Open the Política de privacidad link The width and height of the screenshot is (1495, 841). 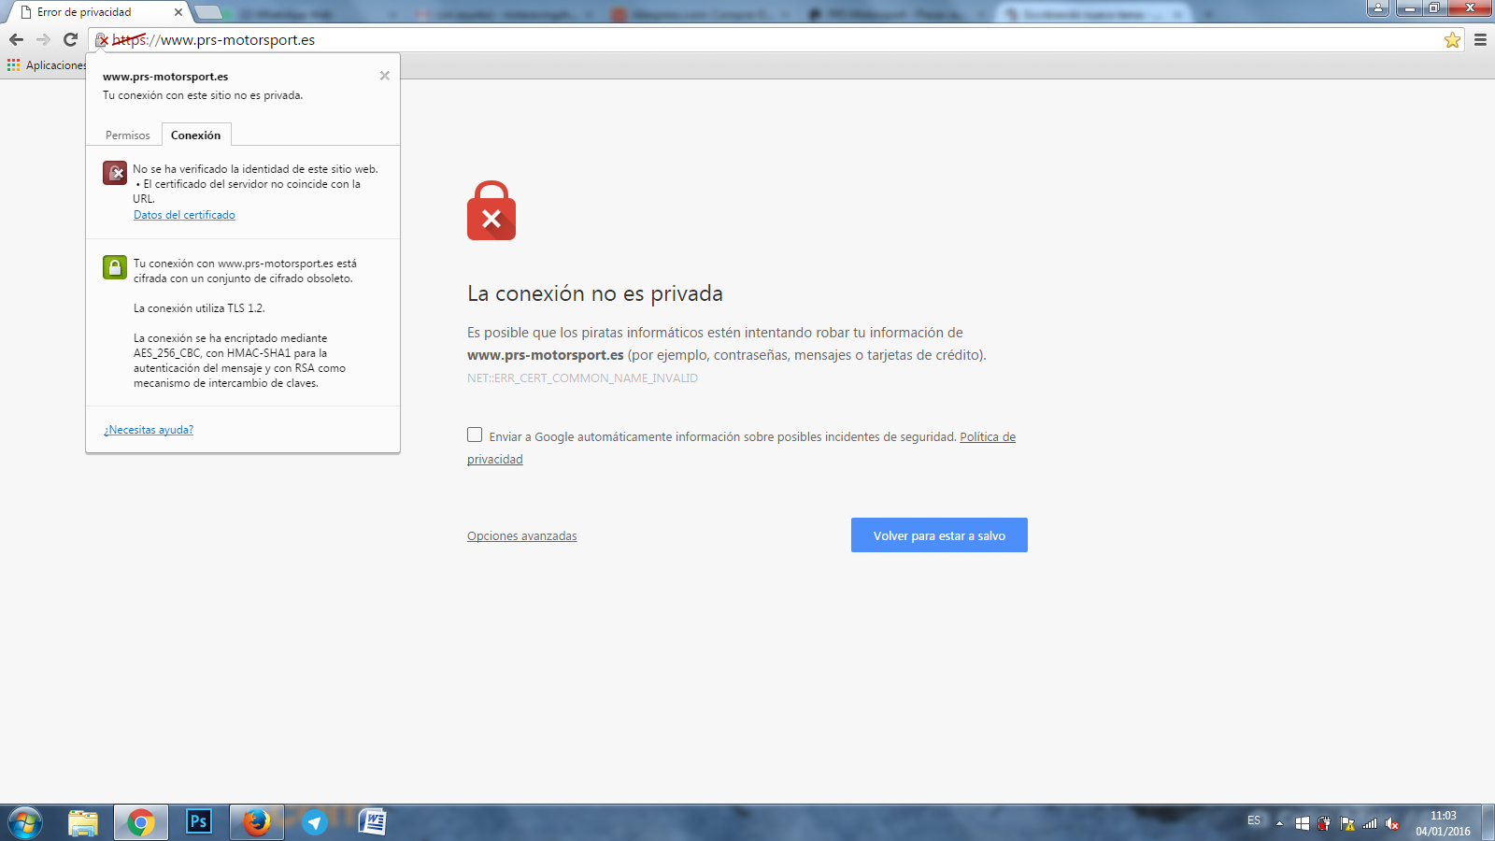click(988, 436)
